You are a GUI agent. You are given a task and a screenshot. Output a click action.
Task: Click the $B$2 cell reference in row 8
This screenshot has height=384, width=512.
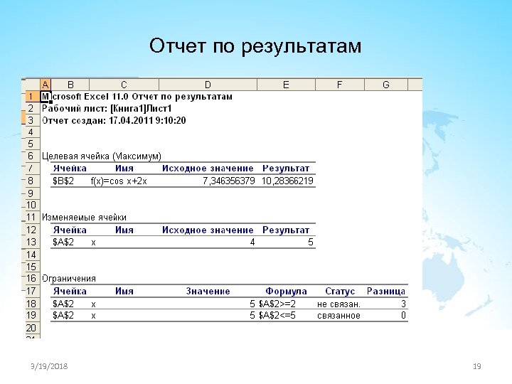click(63, 181)
